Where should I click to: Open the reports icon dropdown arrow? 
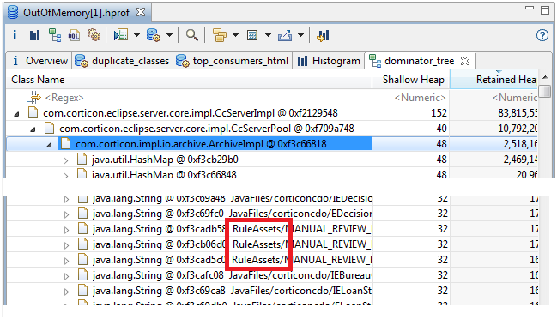click(x=136, y=35)
